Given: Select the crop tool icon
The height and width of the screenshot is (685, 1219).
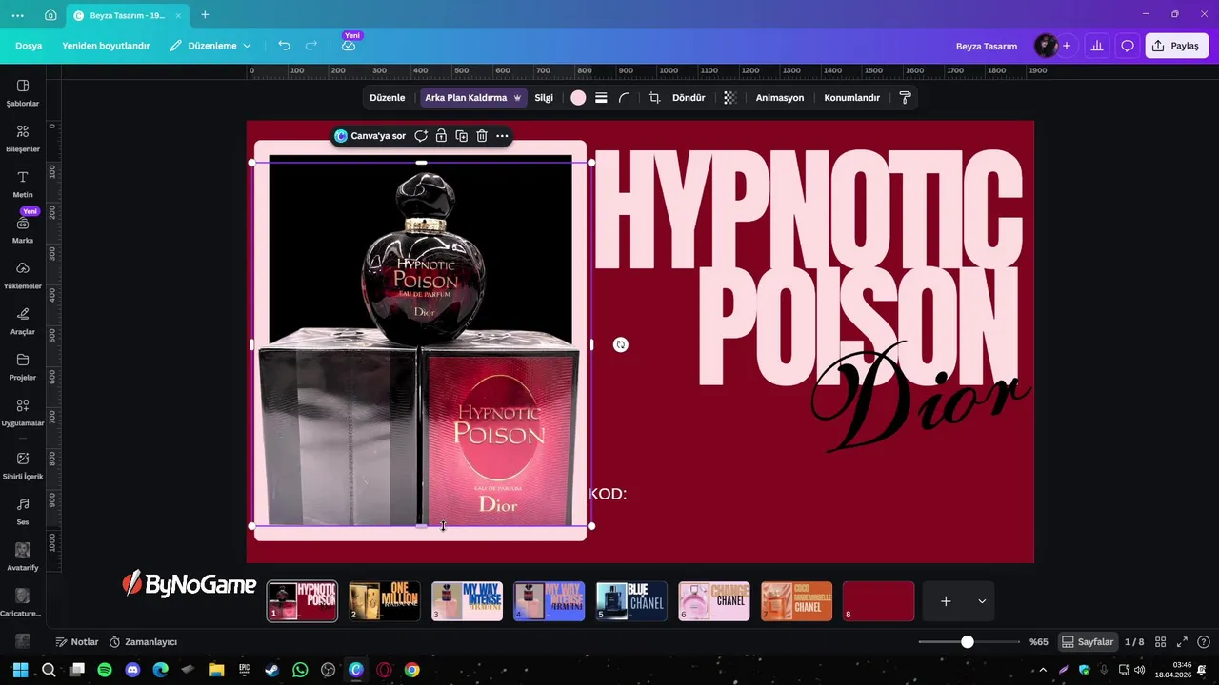Looking at the screenshot, I should [x=654, y=98].
